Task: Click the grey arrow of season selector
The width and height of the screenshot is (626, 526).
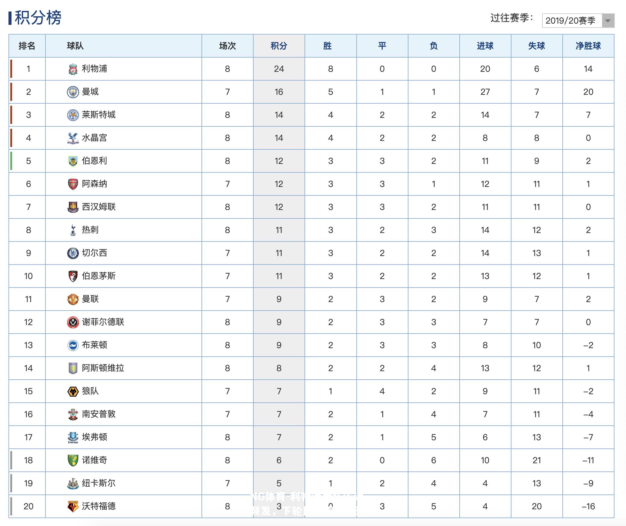Action: click(608, 21)
